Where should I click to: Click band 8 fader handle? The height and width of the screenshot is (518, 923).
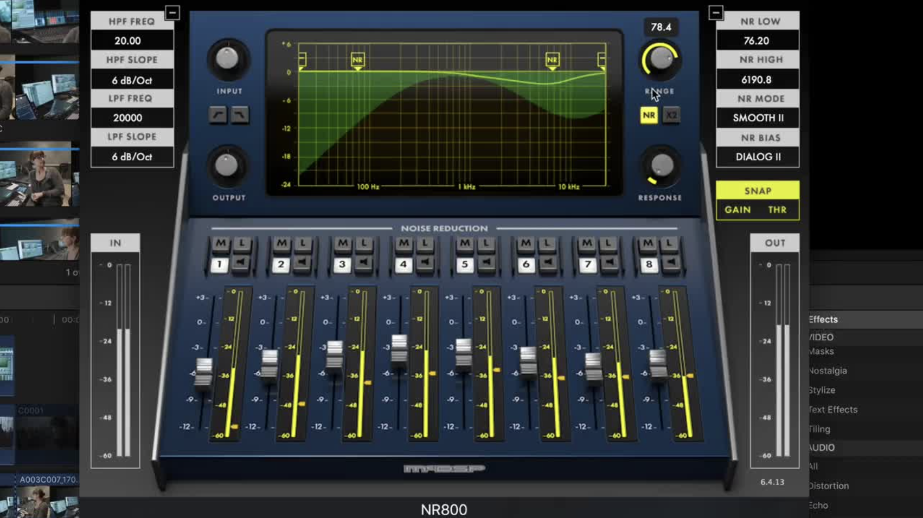658,365
